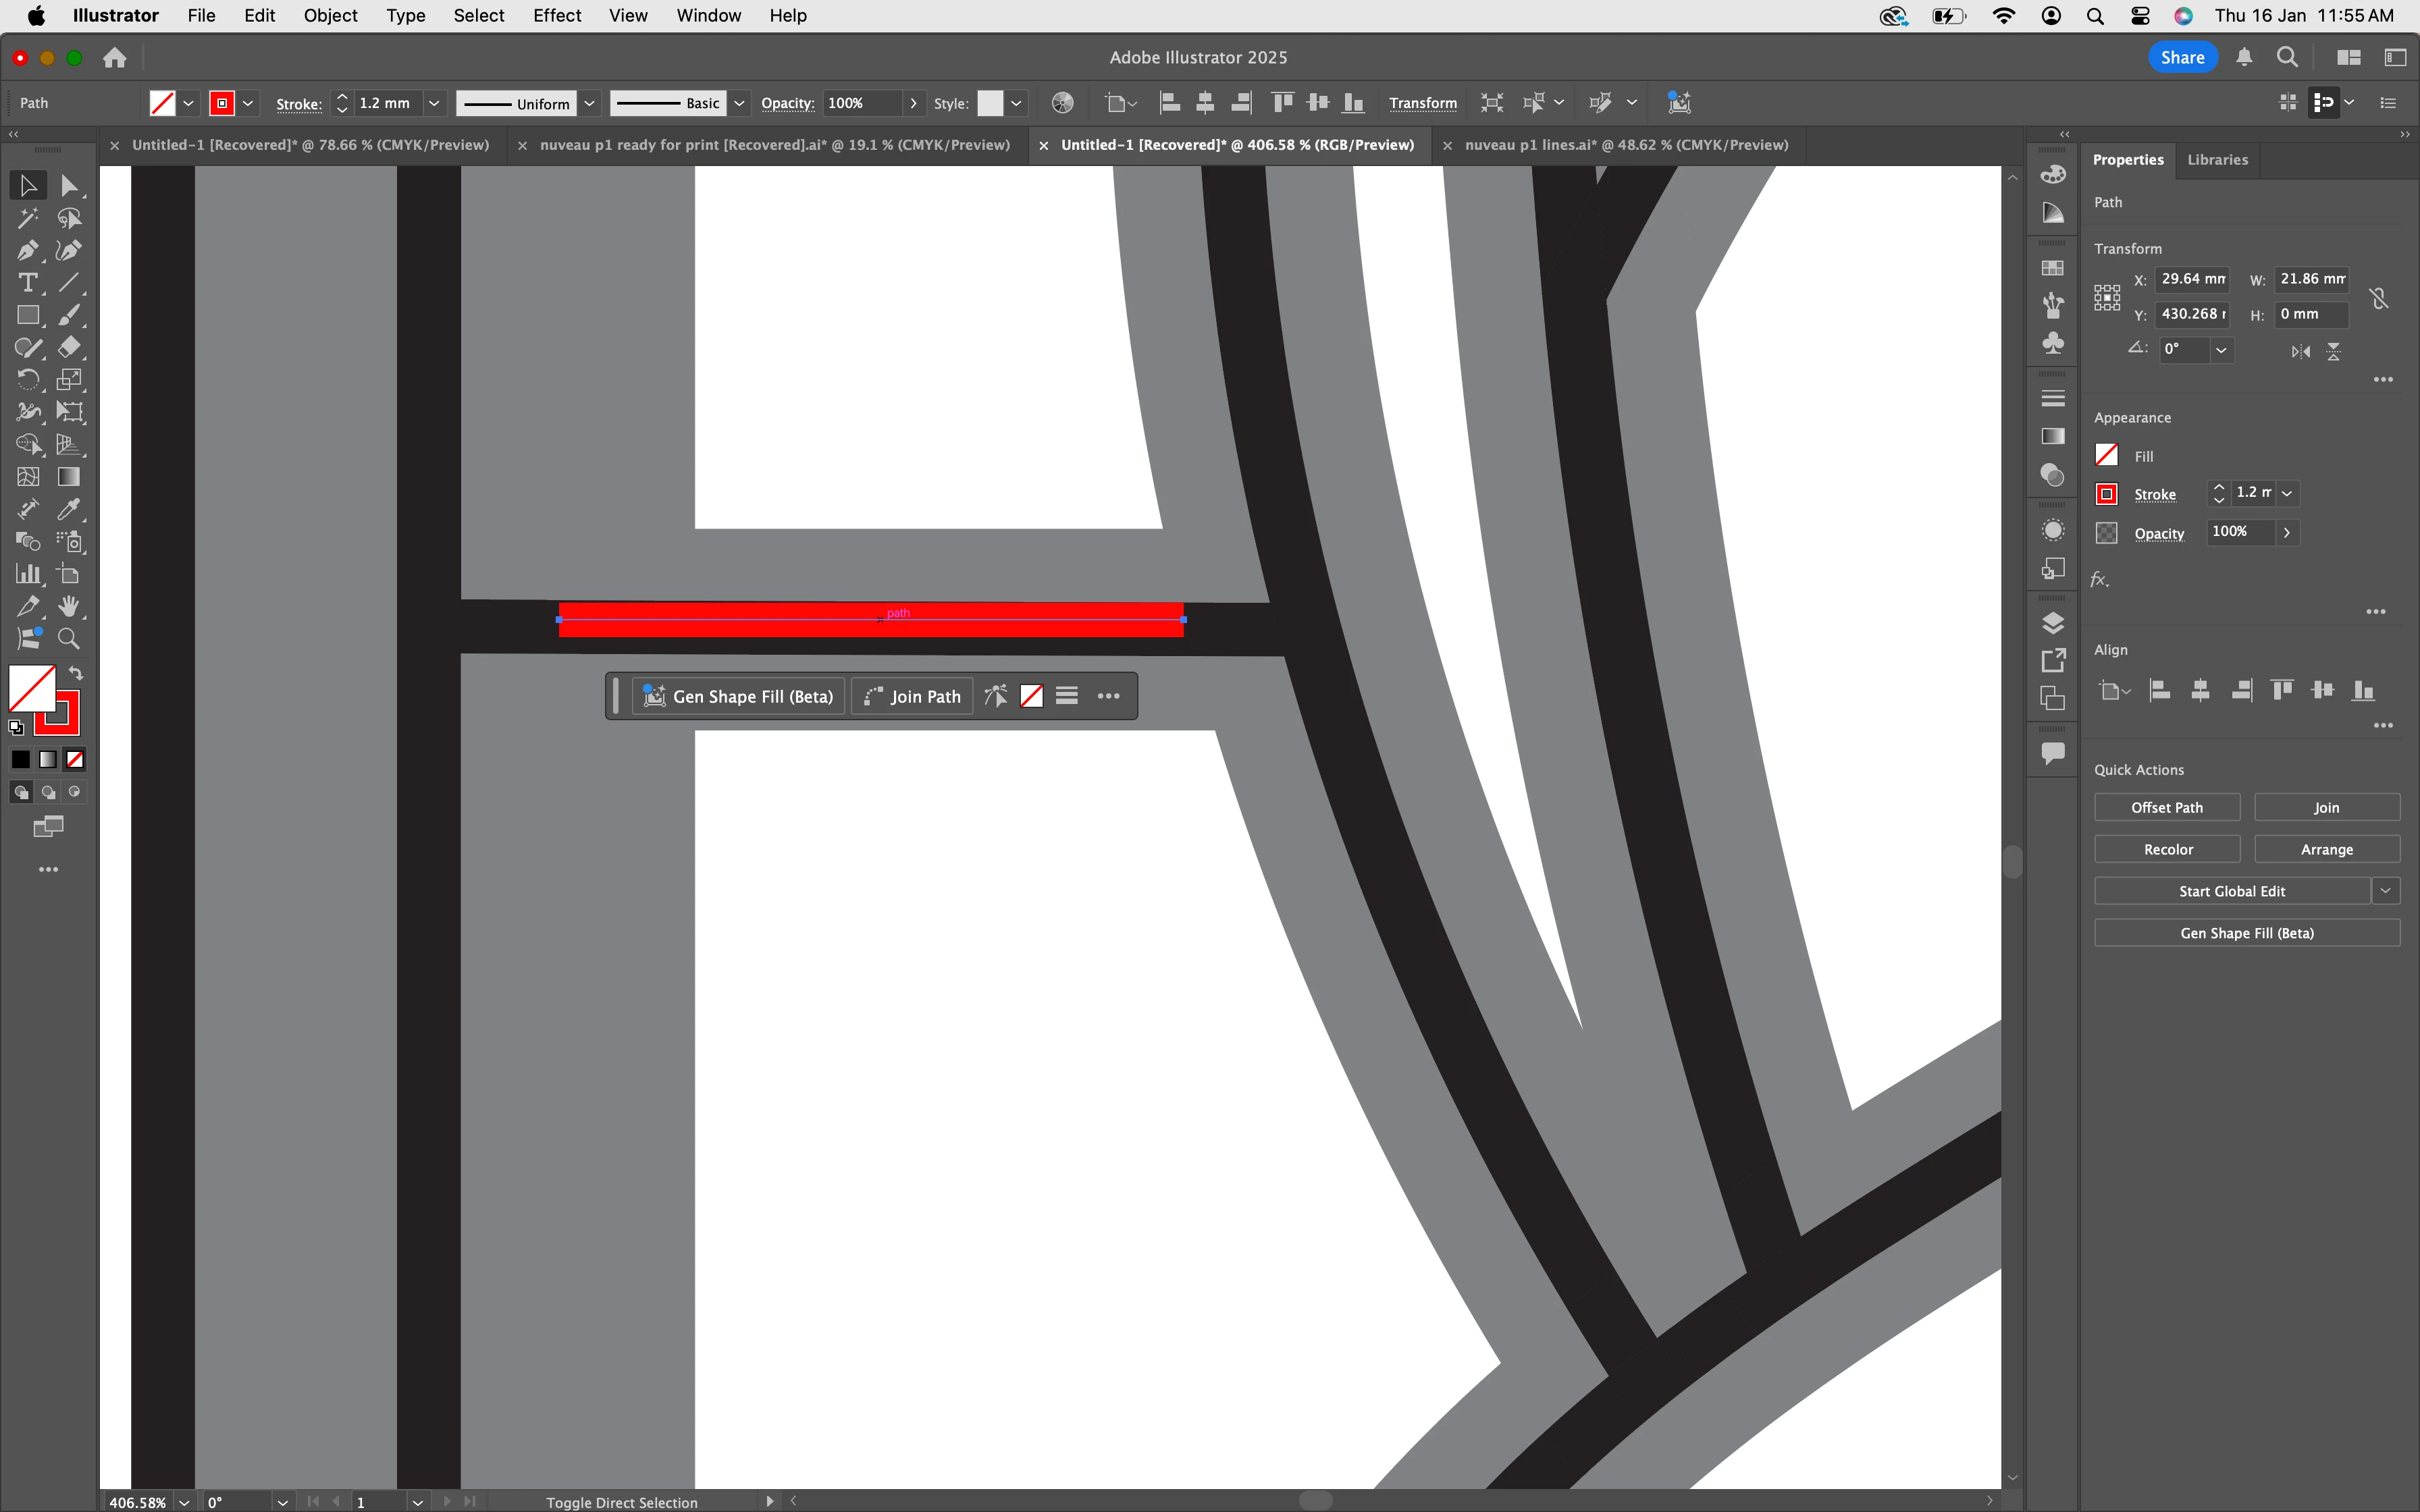Image resolution: width=2420 pixels, height=1512 pixels.
Task: Select the Pen tool
Action: [27, 251]
